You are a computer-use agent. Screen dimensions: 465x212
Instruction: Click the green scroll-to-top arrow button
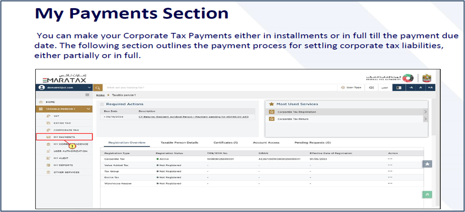[x=427, y=194]
